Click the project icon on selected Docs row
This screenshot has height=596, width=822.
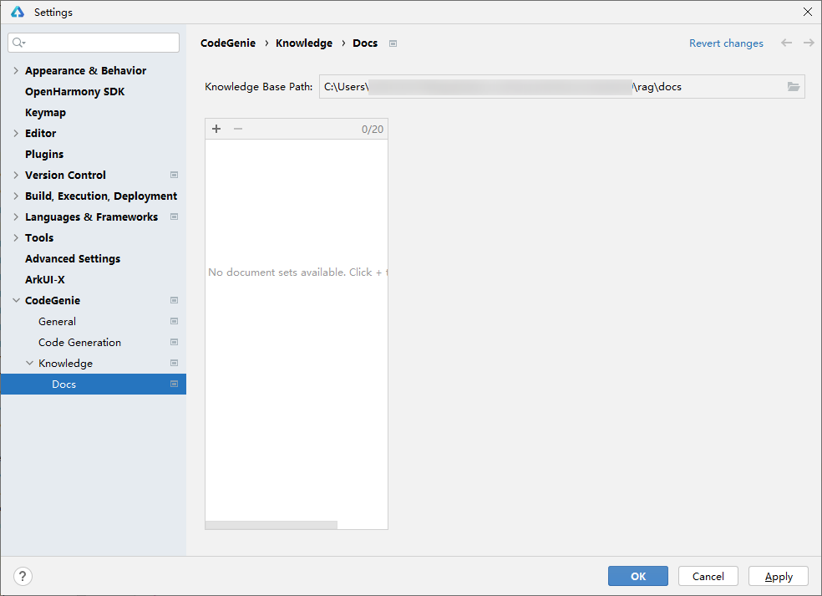click(x=174, y=384)
